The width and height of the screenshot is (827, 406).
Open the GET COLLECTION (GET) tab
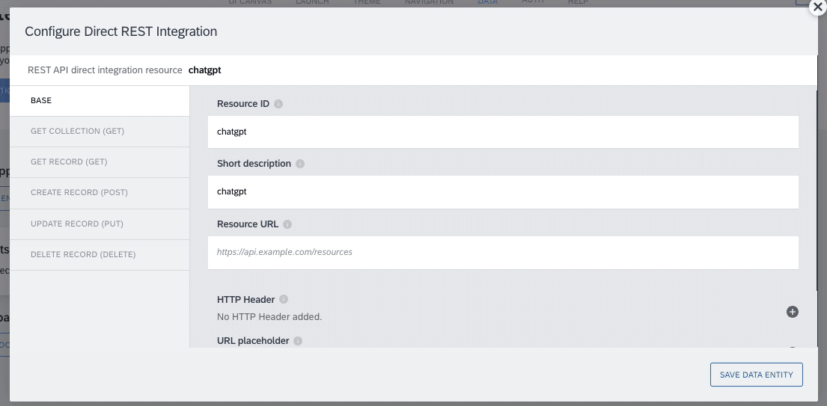(100, 131)
